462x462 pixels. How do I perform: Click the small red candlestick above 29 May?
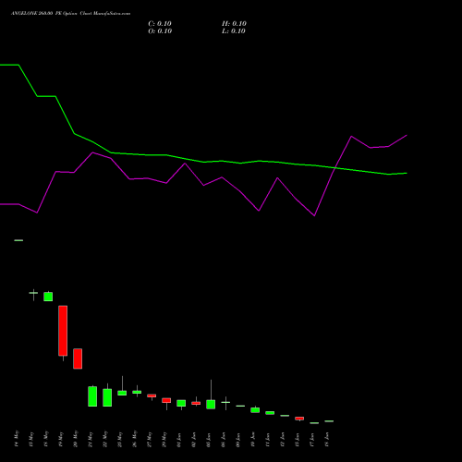(x=166, y=400)
